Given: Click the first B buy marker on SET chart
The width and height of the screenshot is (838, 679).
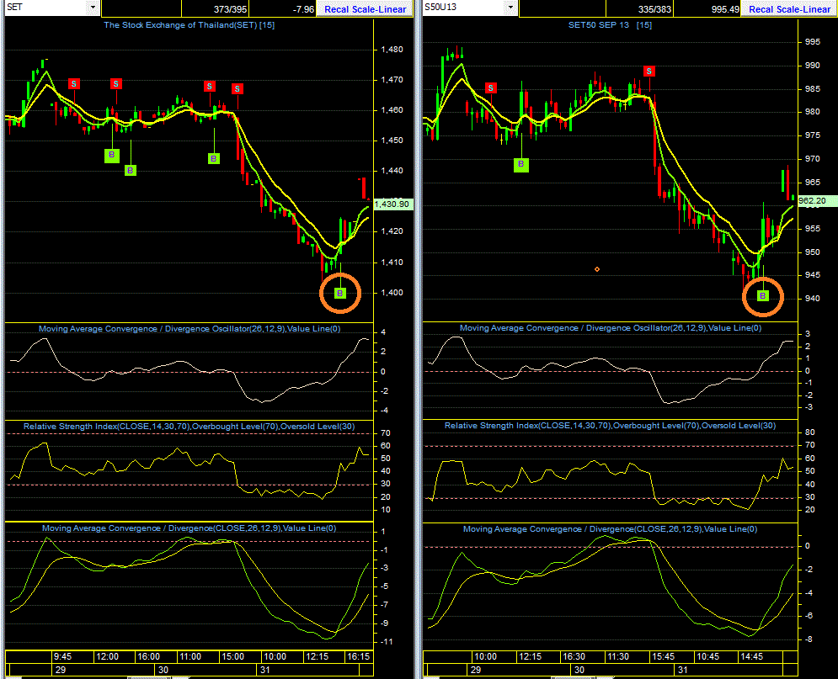Looking at the screenshot, I should (x=112, y=156).
